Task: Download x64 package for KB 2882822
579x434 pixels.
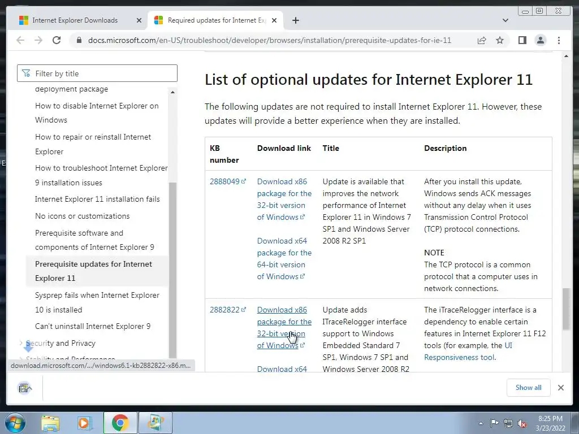Action: pyautogui.click(x=282, y=369)
